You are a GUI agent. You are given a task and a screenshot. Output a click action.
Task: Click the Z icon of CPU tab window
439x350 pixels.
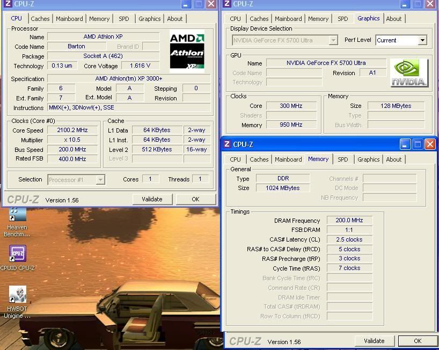pyautogui.click(x=8, y=4)
